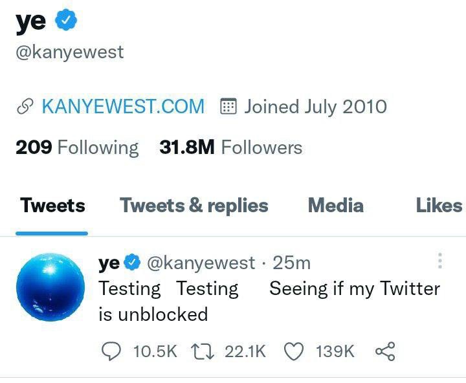Screen dimensions: 466x383
Task: Switch to the Media tab
Action: pyautogui.click(x=335, y=205)
